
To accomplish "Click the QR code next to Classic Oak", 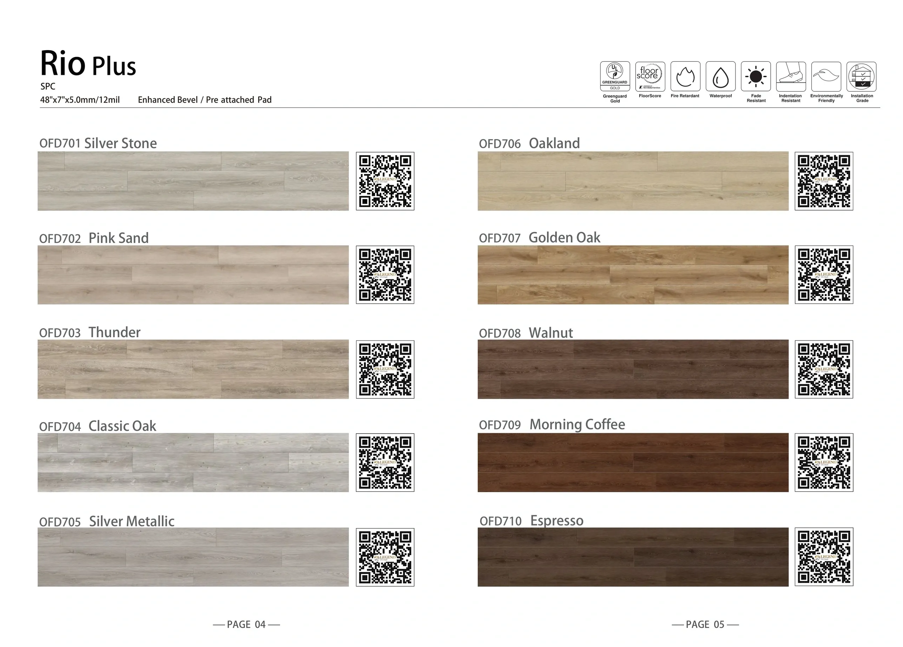I will [x=385, y=462].
